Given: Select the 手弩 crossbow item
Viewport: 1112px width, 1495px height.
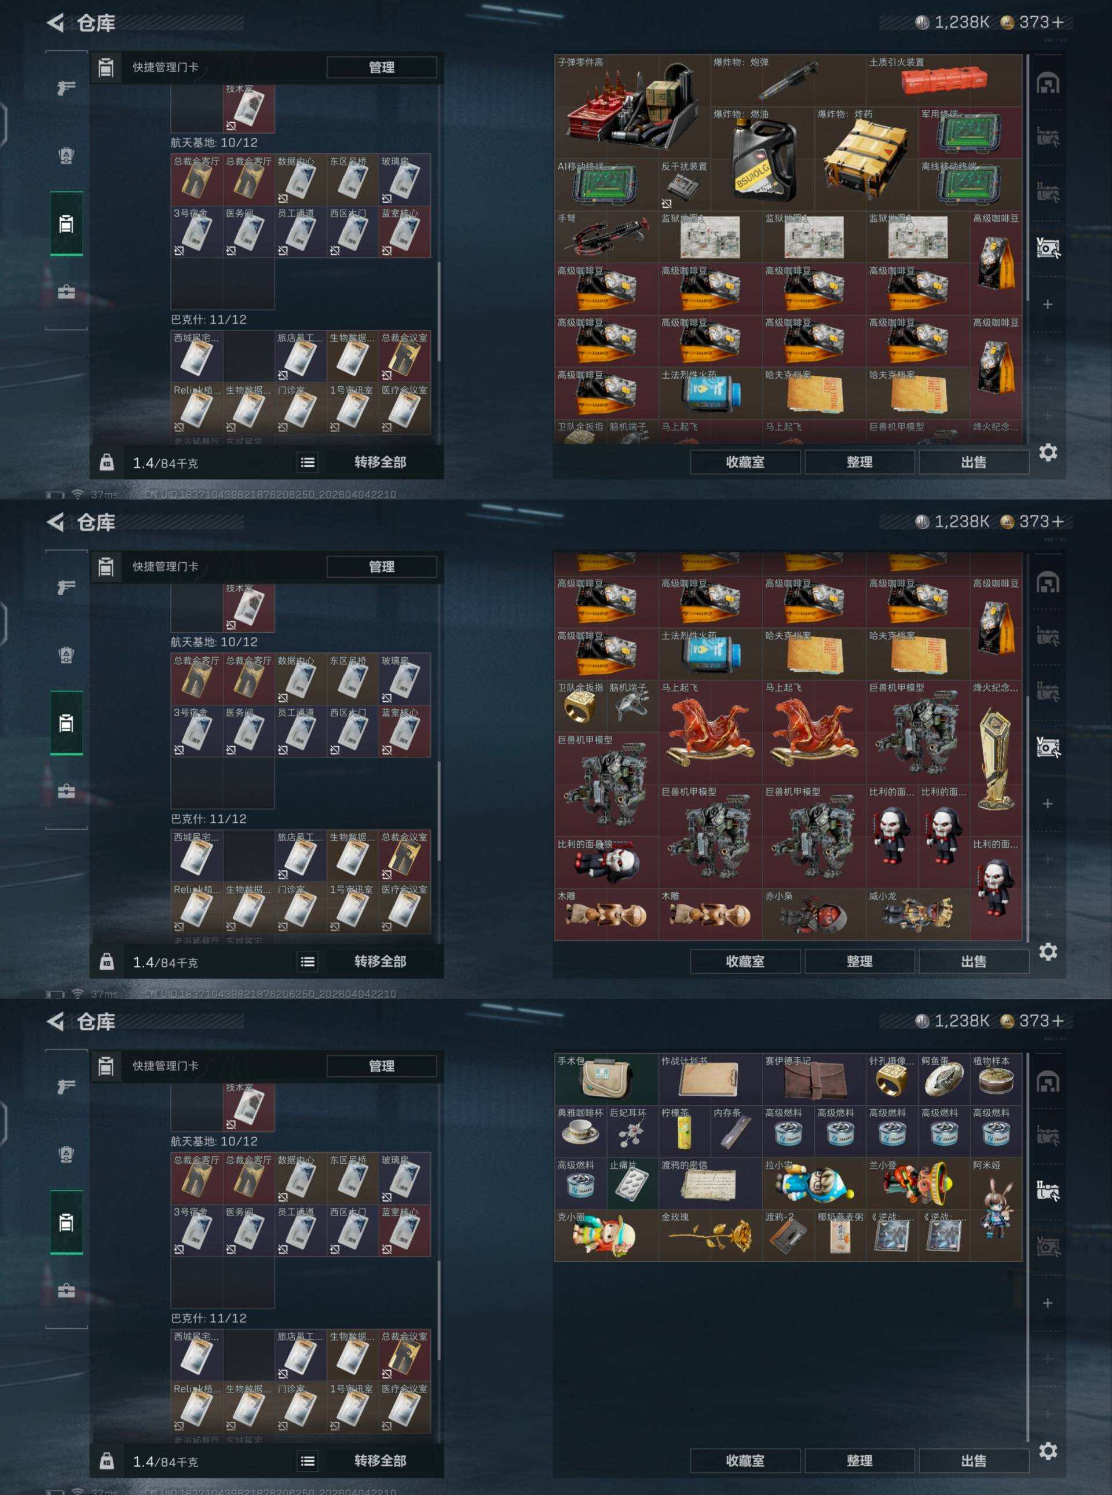Looking at the screenshot, I should (606, 237).
